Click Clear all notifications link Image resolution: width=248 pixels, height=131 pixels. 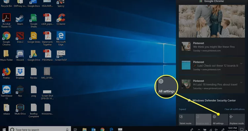pyautogui.click(x=234, y=109)
